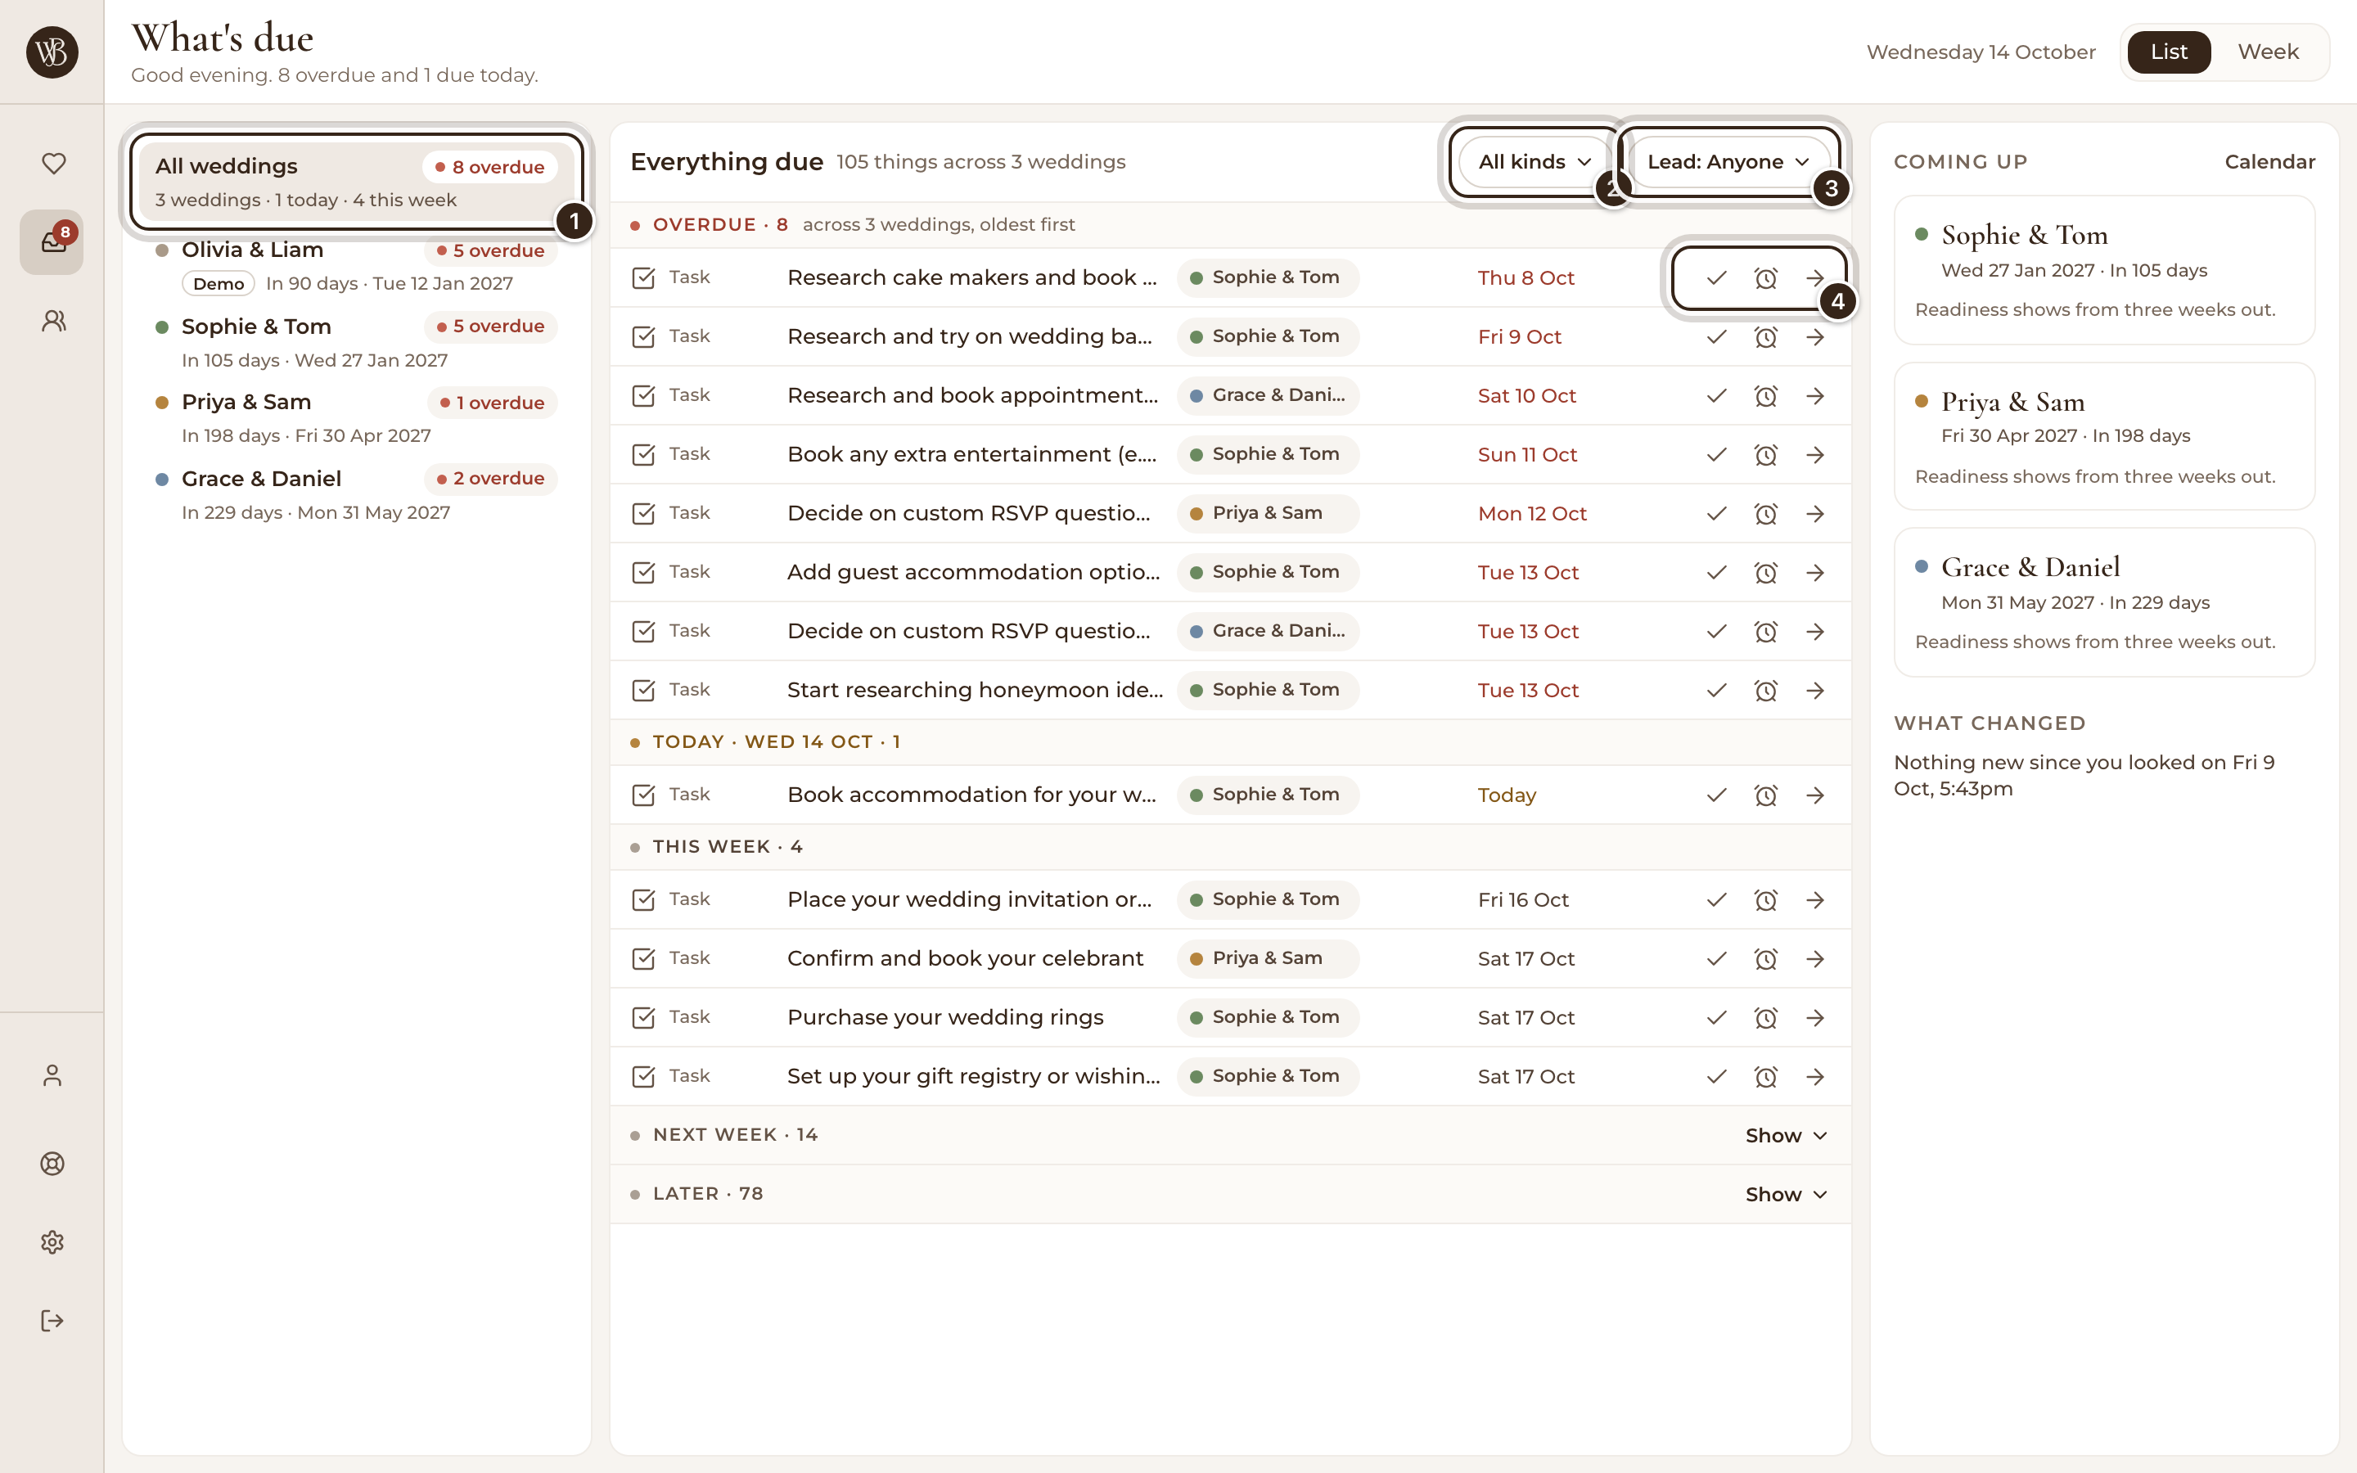2357x1473 pixels.
Task: Open the settings gear icon
Action: (x=52, y=1242)
